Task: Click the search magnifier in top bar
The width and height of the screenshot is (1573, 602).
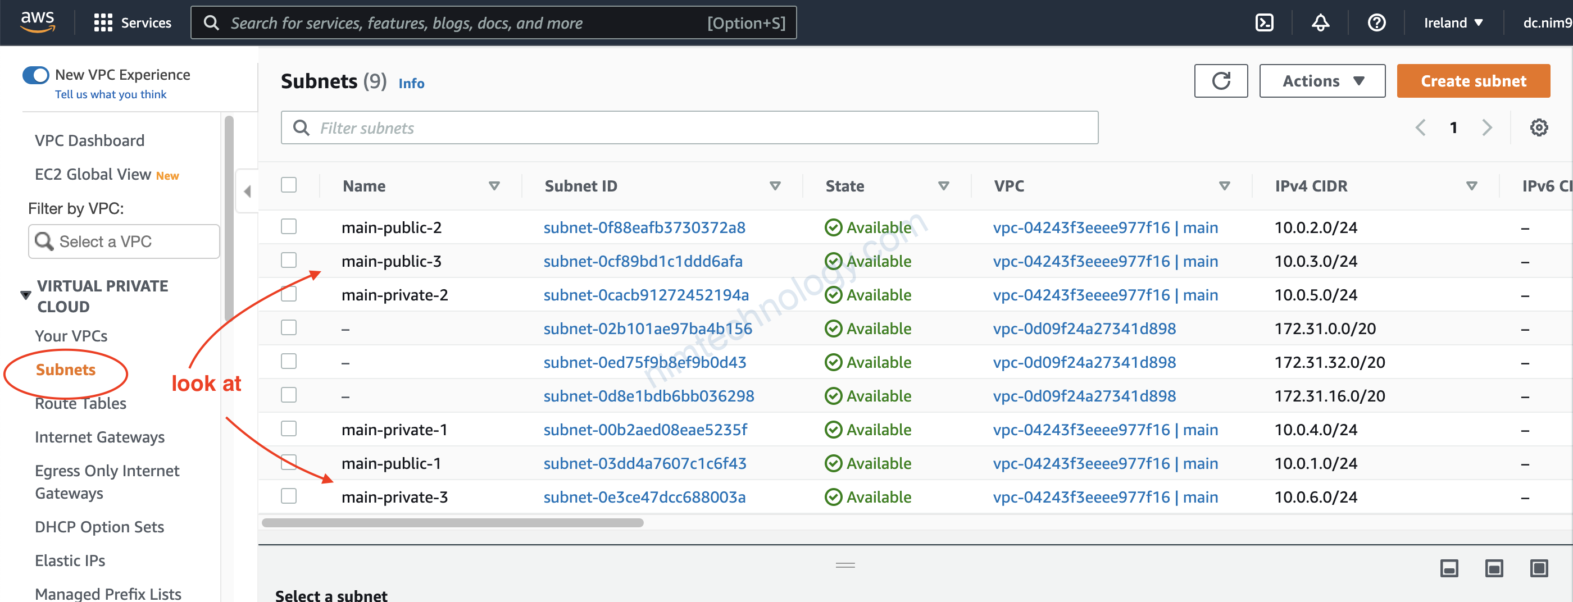Action: coord(211,22)
